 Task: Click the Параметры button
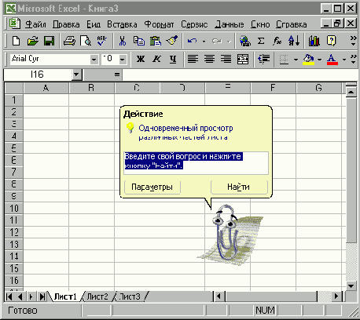point(152,187)
